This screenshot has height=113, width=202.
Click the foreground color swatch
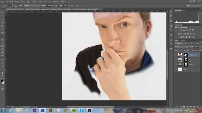[x=2, y=81]
